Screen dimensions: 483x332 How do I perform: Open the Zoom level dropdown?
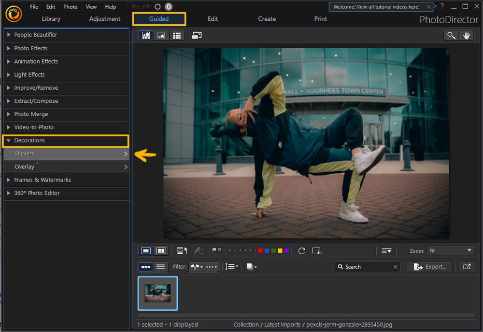450,250
